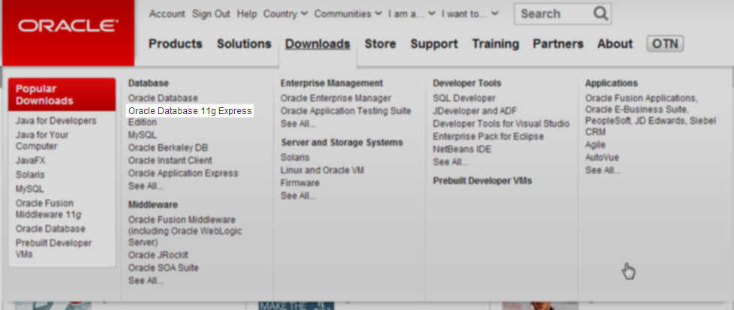
Task: Open the Training menu
Action: pos(495,44)
